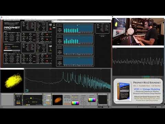This screenshot has width=165, height=124.
Task: Toggle the upper red button in Layer B oscillators
Action: point(47,56)
